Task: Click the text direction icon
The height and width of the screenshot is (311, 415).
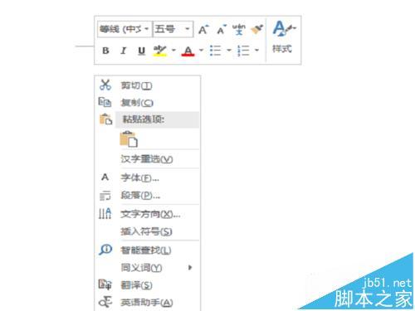Action: tap(105, 213)
